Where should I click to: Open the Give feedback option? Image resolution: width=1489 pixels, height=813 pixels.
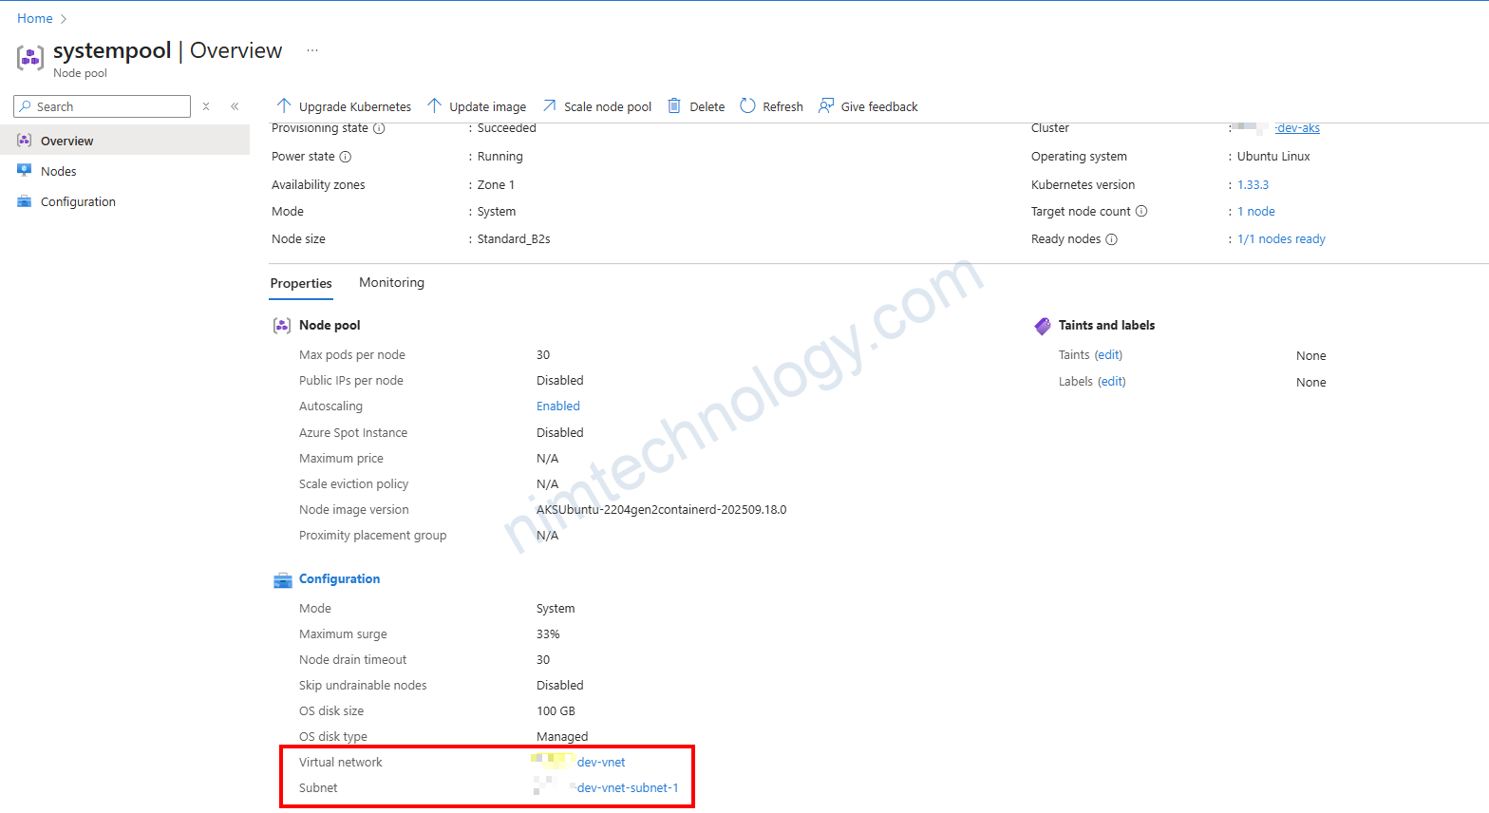tap(868, 106)
